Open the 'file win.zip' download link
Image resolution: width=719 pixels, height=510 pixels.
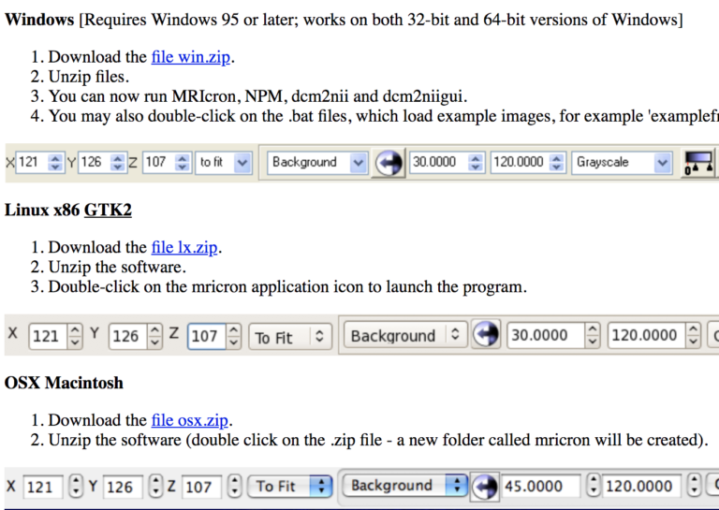pyautogui.click(x=191, y=58)
